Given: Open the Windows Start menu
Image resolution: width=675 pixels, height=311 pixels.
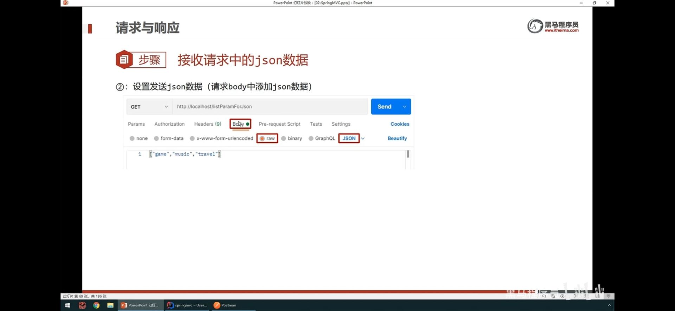Looking at the screenshot, I should click(x=67, y=305).
